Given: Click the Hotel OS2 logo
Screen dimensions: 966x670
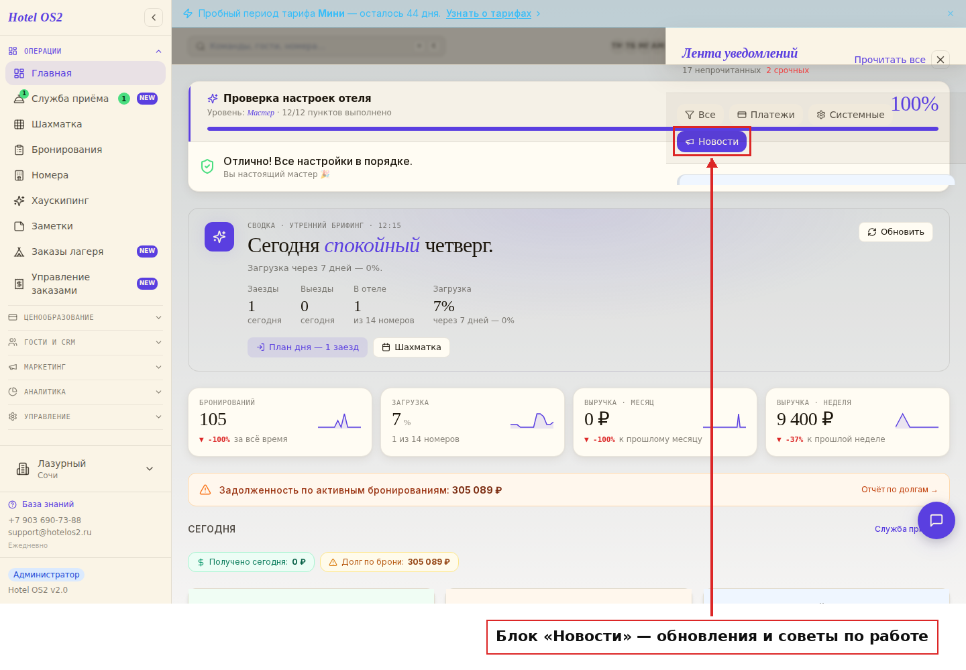Looking at the screenshot, I should pyautogui.click(x=36, y=17).
